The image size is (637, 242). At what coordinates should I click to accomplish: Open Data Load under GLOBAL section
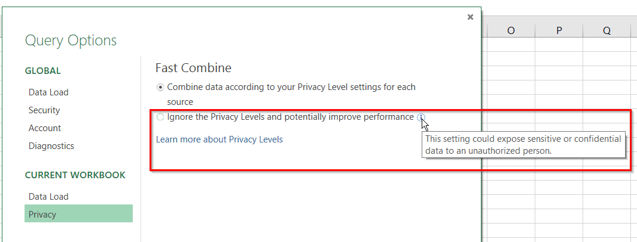pyautogui.click(x=48, y=92)
